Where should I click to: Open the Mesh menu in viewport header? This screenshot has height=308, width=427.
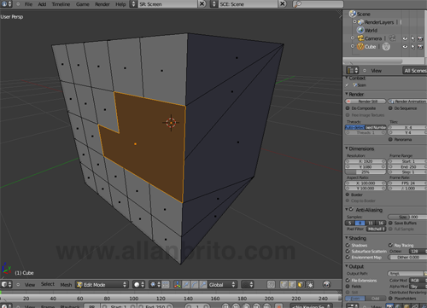[66, 285]
